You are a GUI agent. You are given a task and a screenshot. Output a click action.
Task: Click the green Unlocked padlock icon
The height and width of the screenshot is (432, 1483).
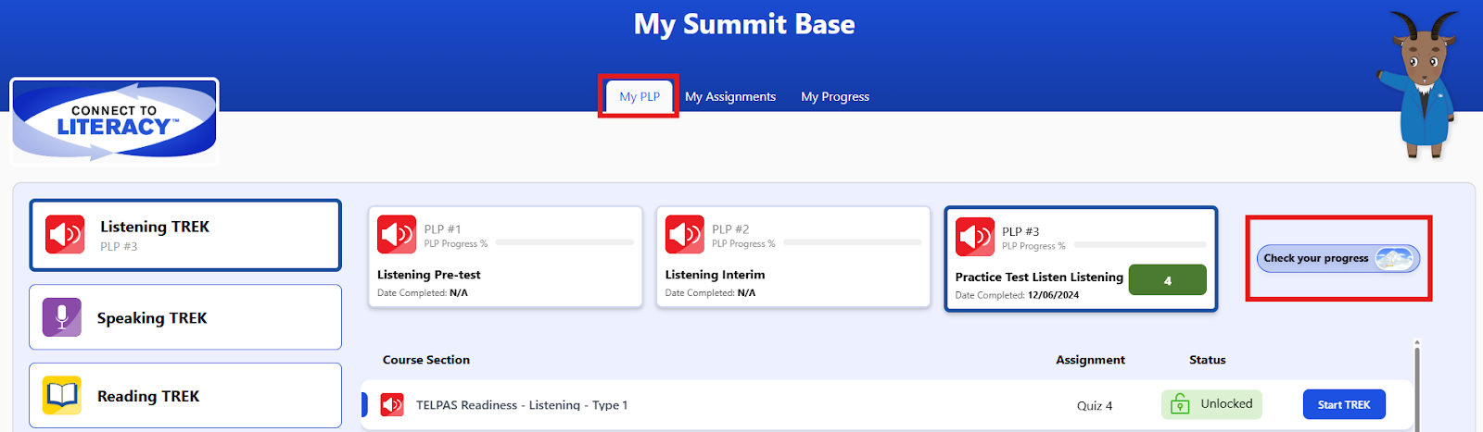point(1180,404)
